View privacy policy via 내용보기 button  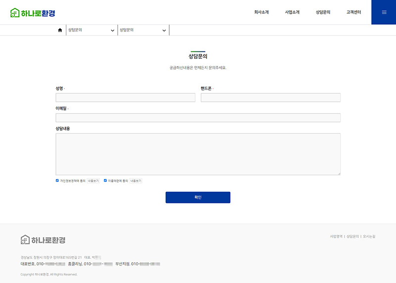coord(93,181)
